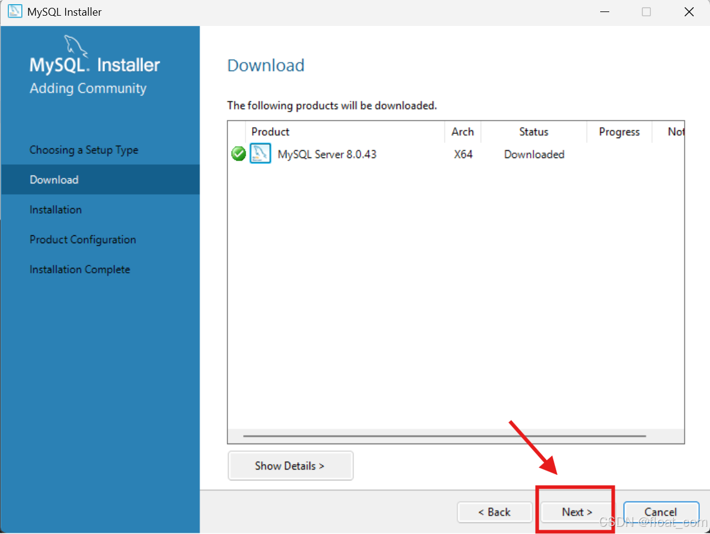Click the horizontal scrollbar of product list

[444, 436]
